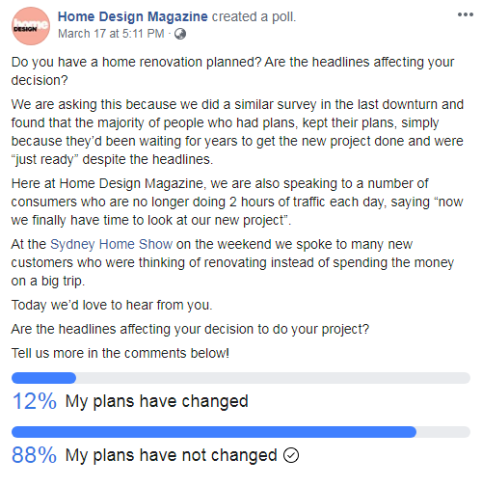
Task: Click the 88% percentage figure
Action: [35, 455]
